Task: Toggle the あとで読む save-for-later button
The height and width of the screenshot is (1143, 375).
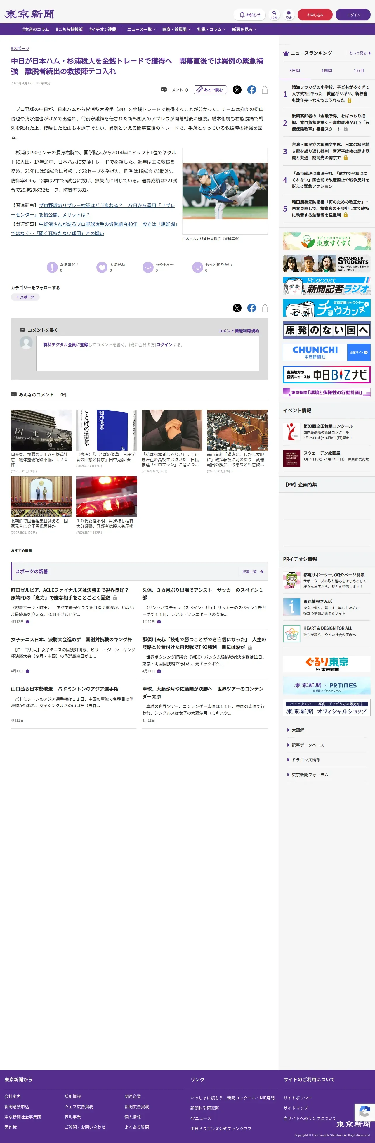Action: [x=210, y=90]
